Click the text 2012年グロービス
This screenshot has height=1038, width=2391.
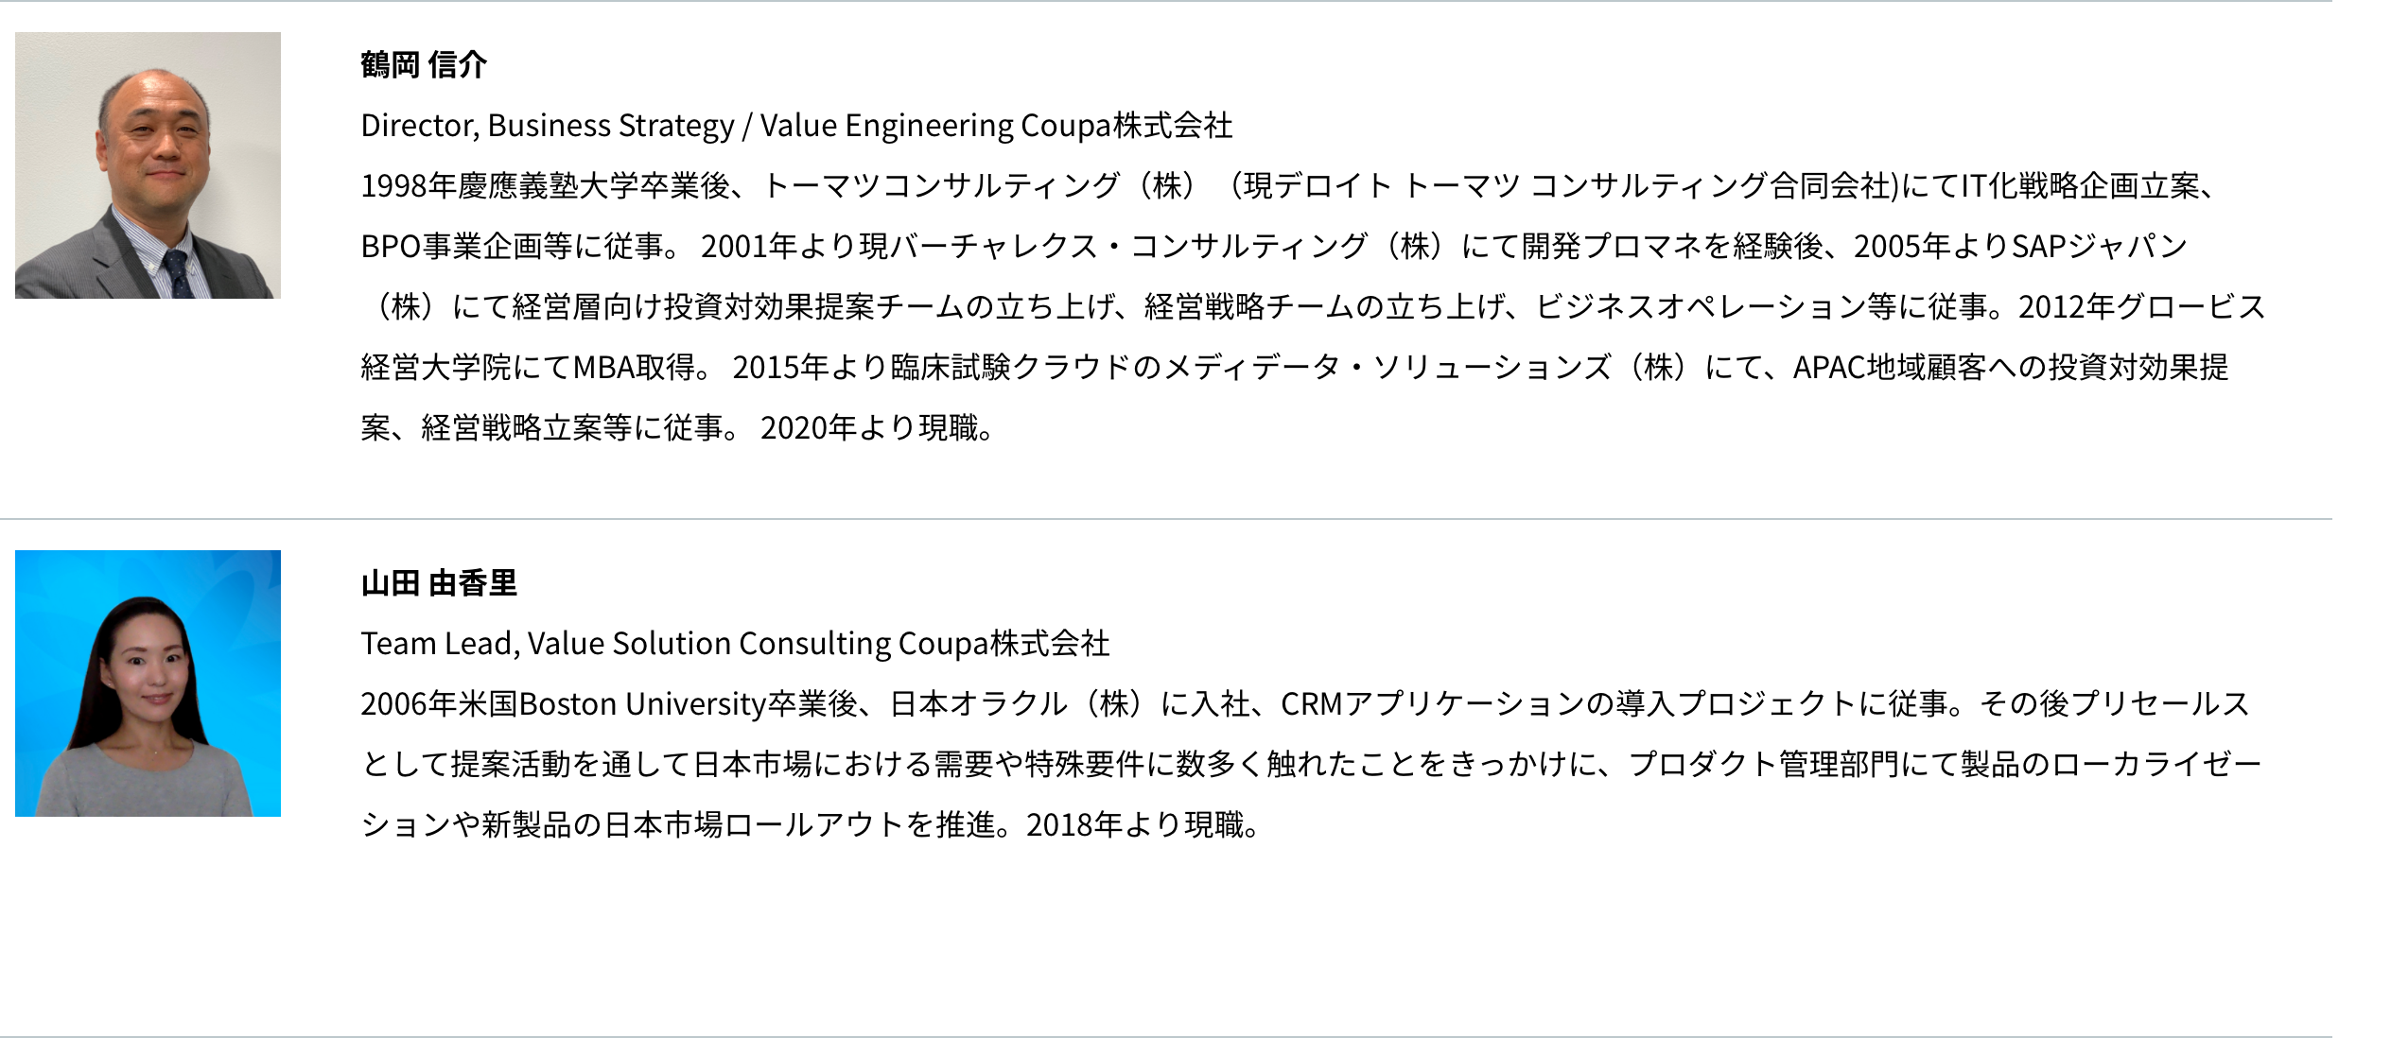coord(2141,307)
